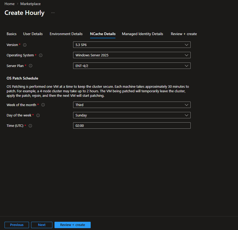
Task: Select the NCache Details tab
Action: coord(103,34)
